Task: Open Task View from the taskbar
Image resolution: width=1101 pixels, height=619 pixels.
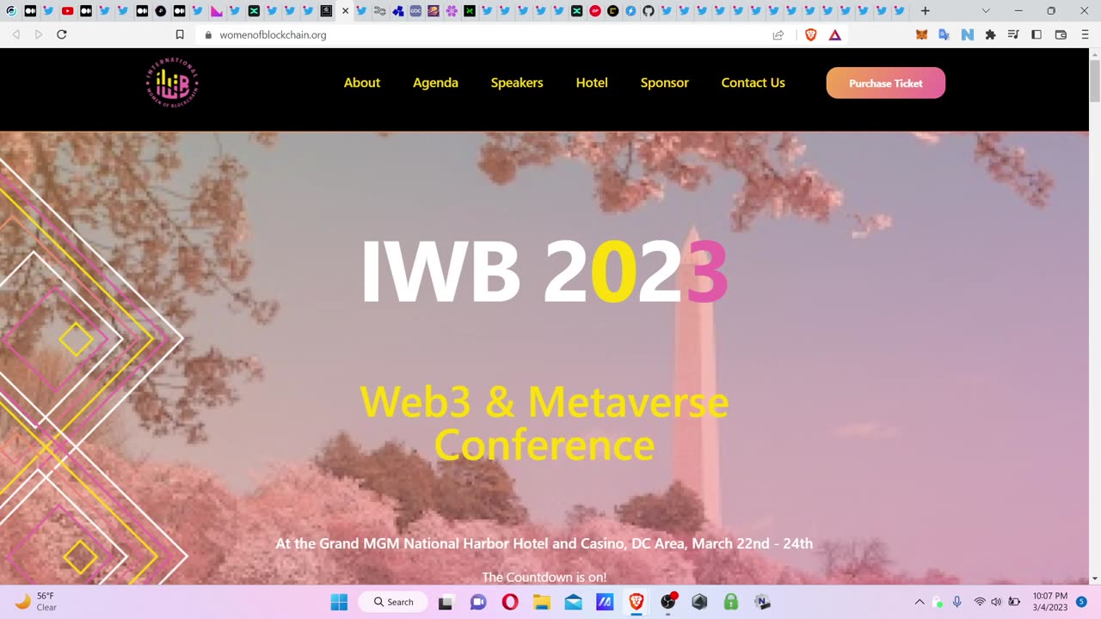Action: click(x=446, y=602)
